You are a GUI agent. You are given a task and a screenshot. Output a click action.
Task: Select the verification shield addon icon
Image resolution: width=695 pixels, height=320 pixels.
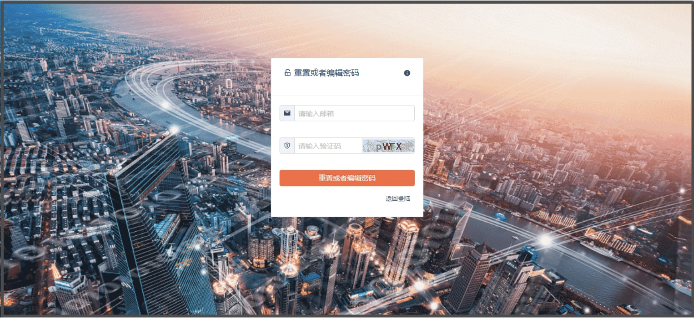[x=287, y=146]
